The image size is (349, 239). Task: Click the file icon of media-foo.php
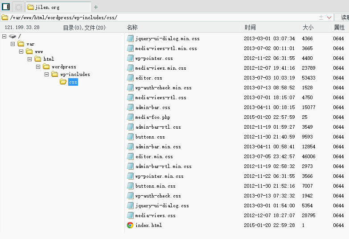point(130,117)
